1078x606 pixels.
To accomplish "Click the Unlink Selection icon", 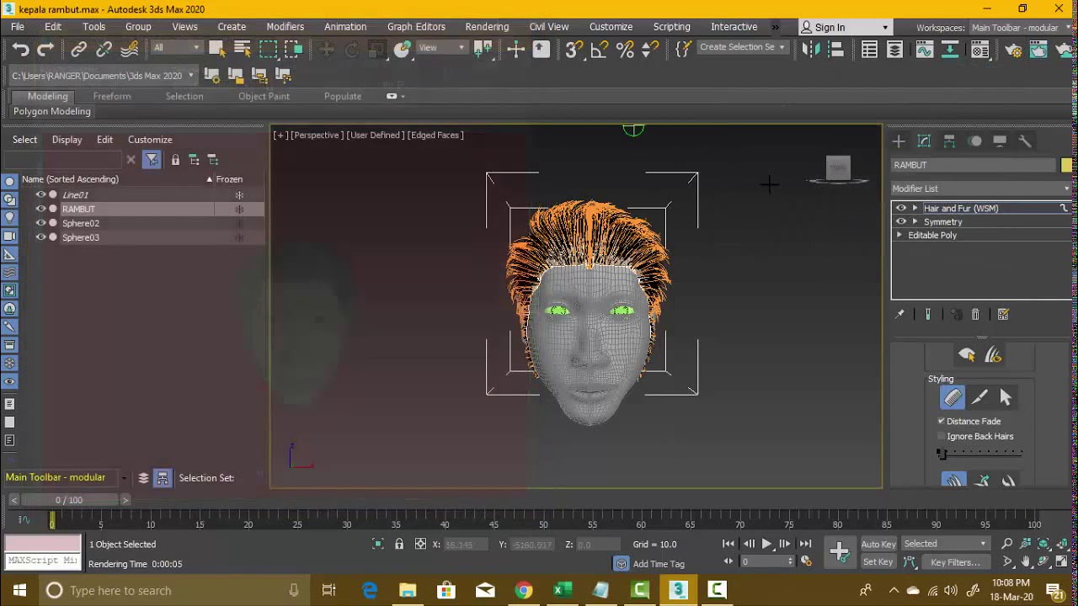I will click(104, 50).
